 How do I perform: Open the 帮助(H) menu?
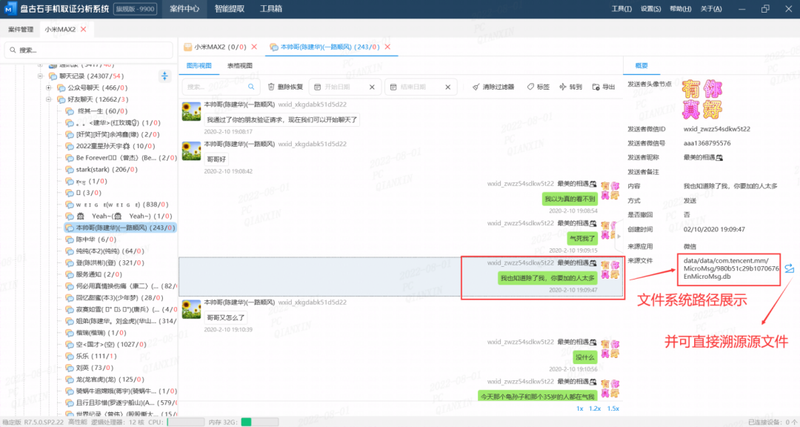[680, 9]
